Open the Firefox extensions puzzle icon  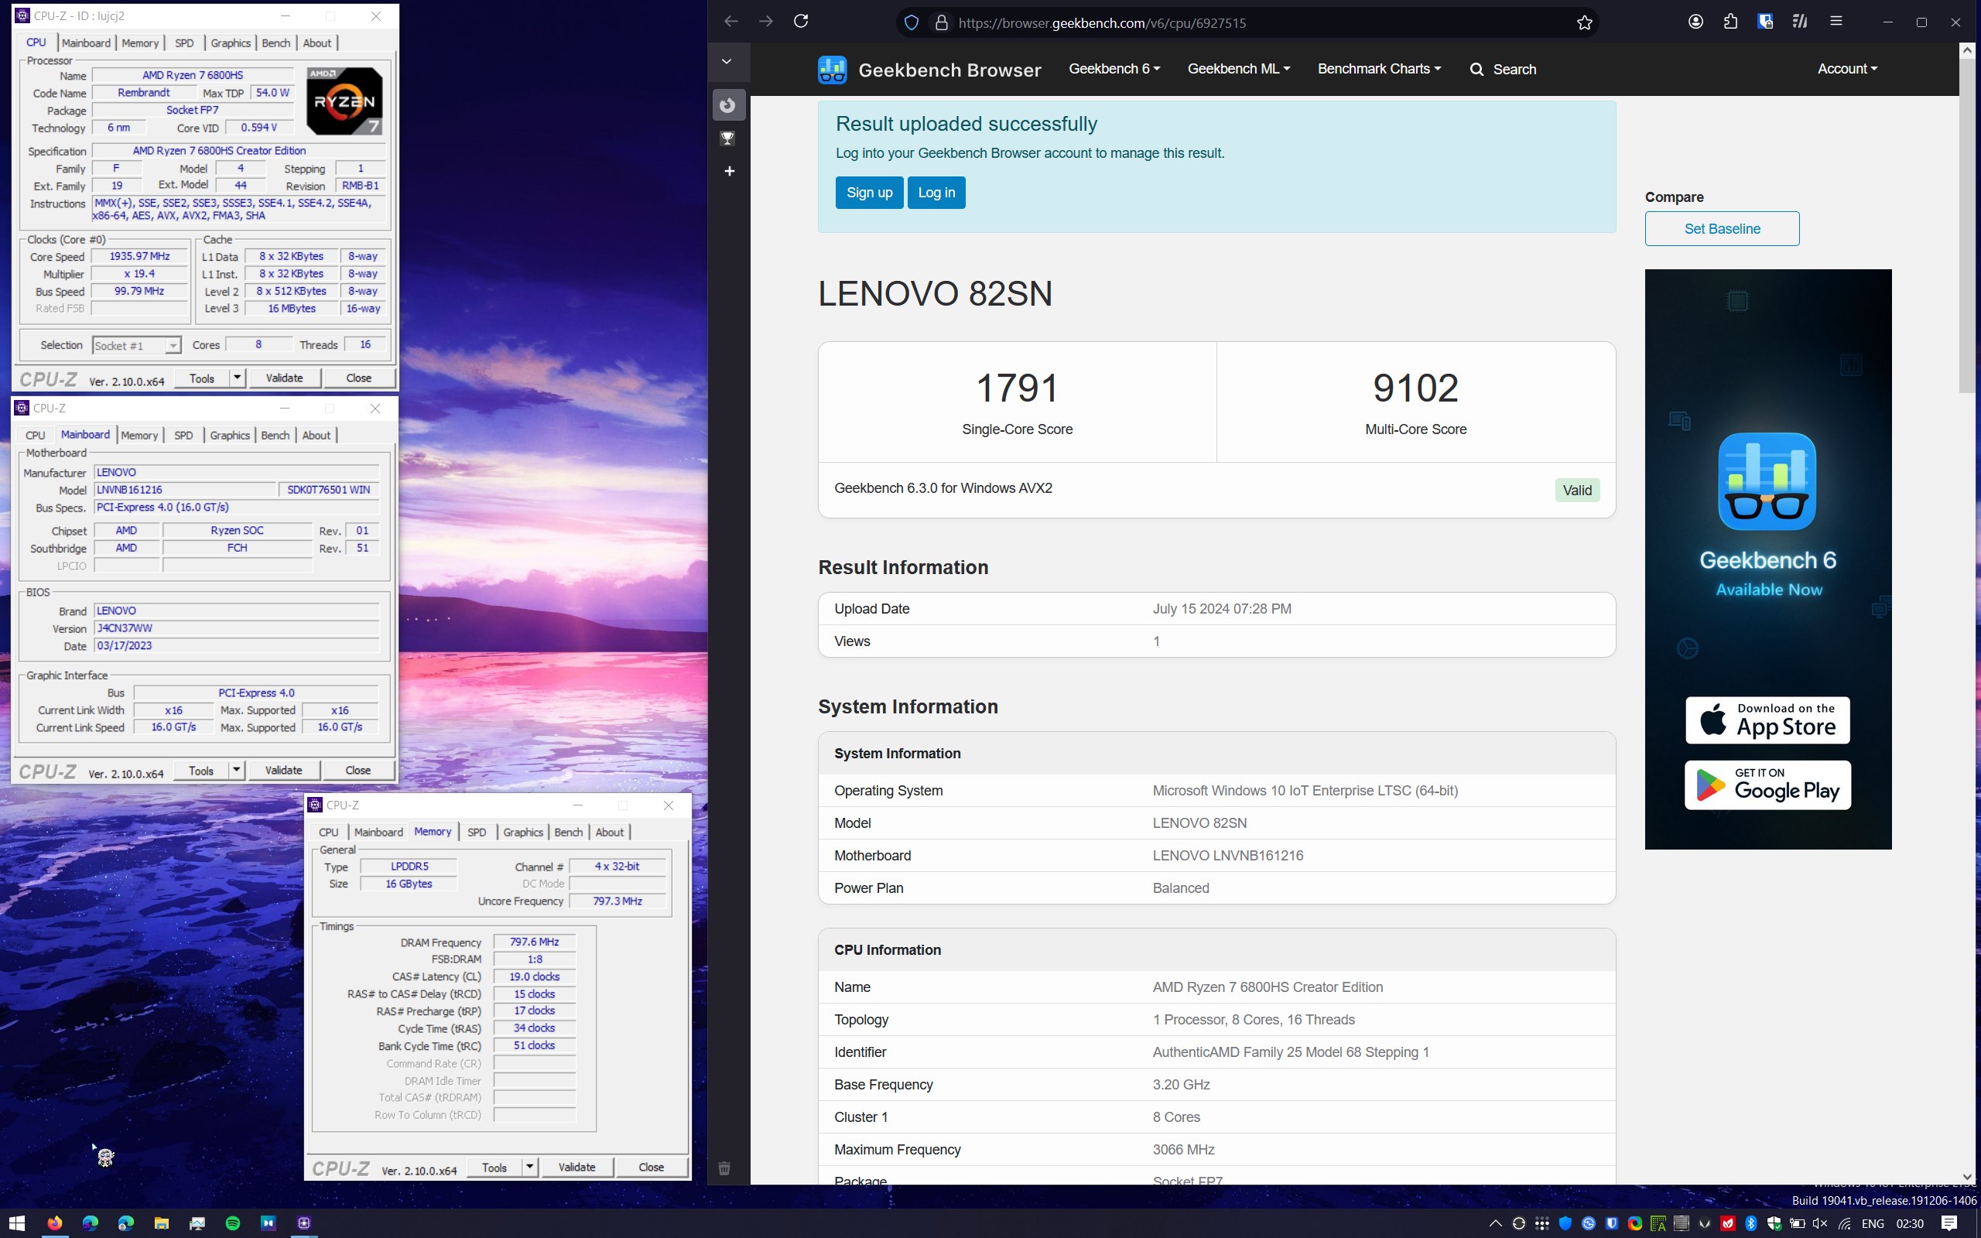(1730, 22)
